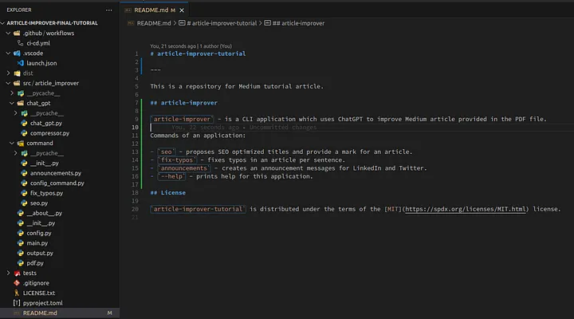574x319 pixels.
Task: Click the Python icon next to main.py
Action: coord(19,242)
